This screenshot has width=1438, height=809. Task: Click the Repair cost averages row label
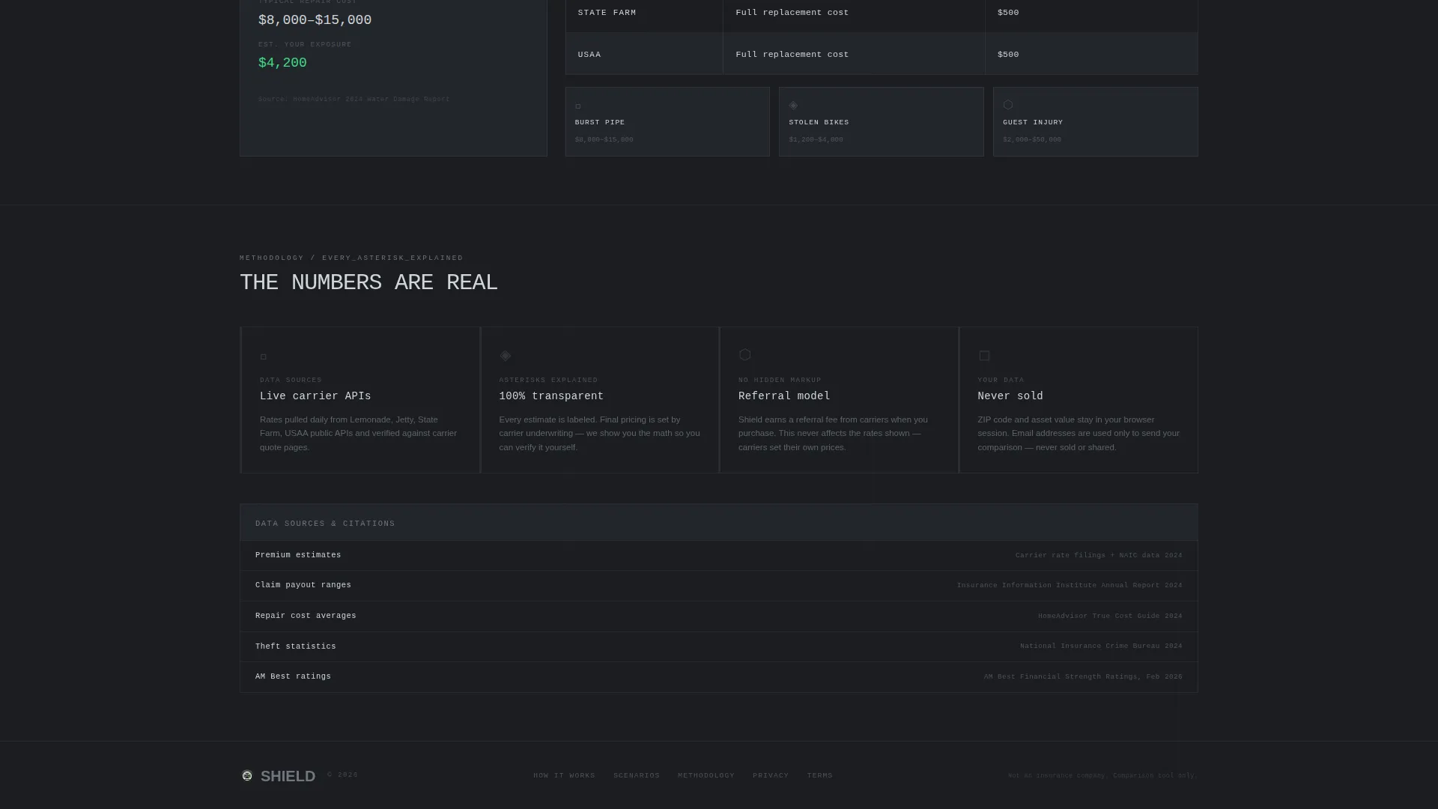tap(306, 616)
